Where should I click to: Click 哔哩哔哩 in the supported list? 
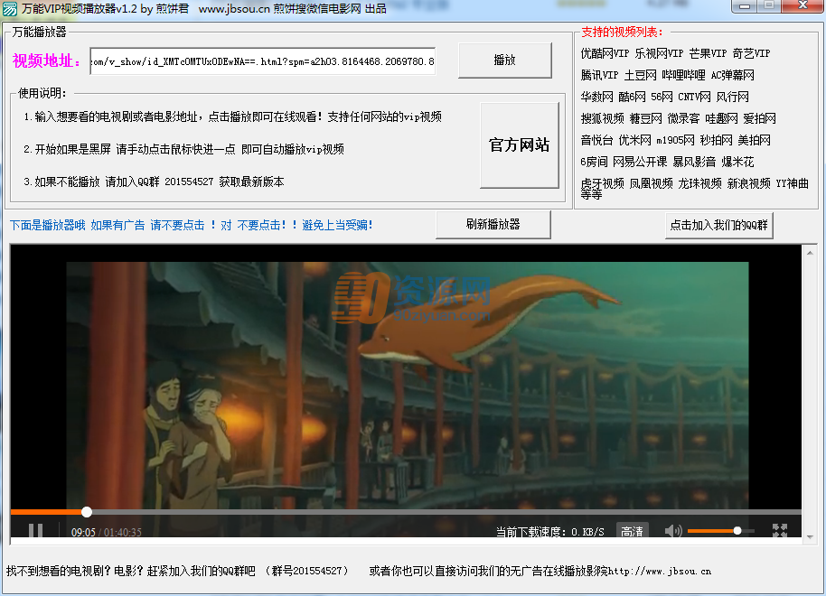point(683,75)
